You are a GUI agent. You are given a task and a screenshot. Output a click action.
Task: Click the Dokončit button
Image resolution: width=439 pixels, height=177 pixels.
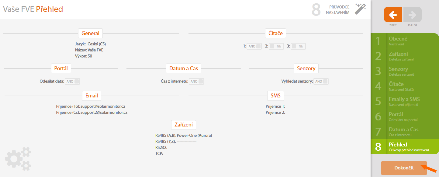pyautogui.click(x=404, y=168)
